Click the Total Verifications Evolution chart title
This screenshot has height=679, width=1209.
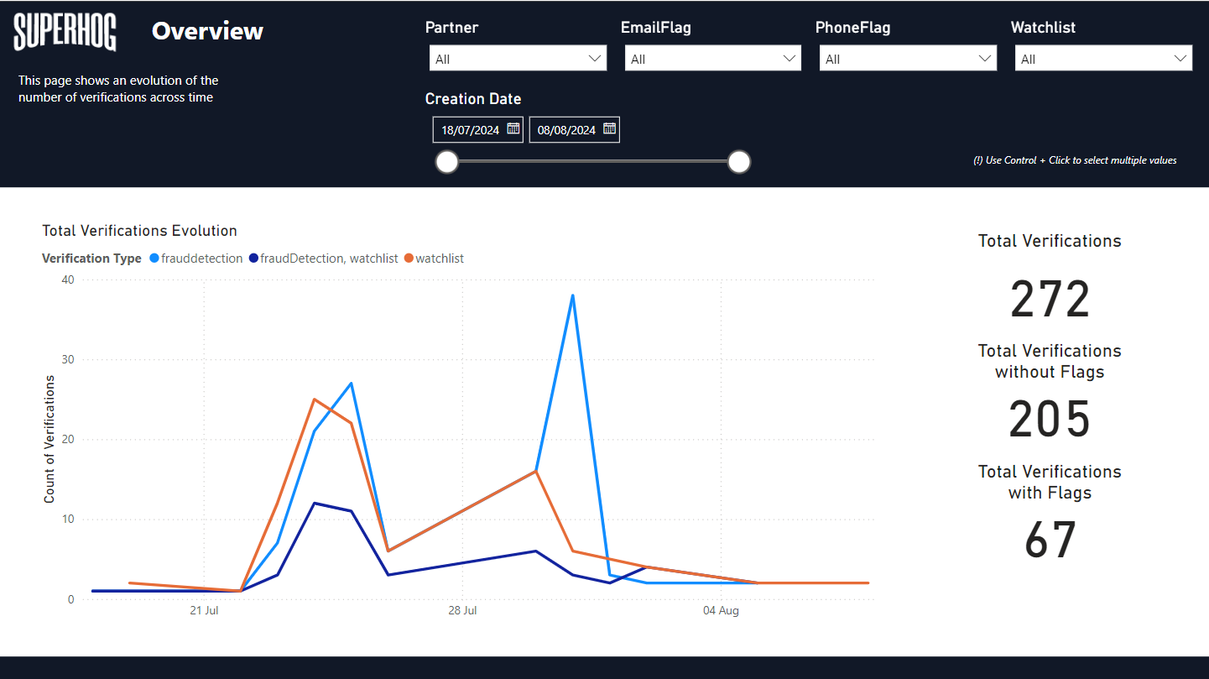click(x=139, y=231)
